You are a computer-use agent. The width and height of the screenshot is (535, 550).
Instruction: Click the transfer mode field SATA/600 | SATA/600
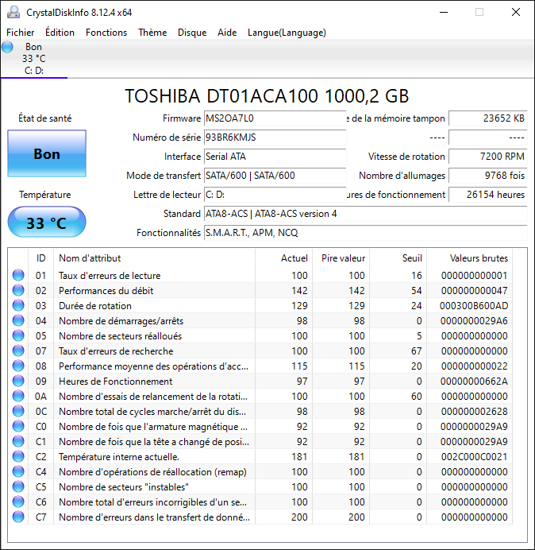pyautogui.click(x=275, y=176)
